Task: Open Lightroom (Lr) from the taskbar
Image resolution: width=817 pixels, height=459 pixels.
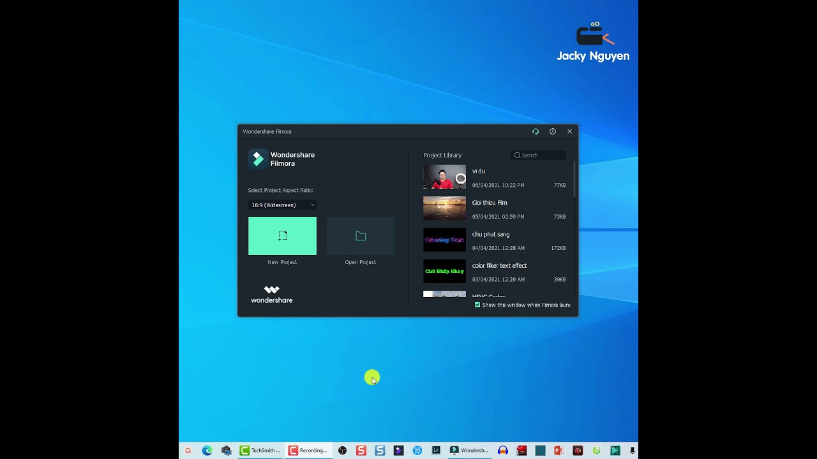Action: point(436,450)
